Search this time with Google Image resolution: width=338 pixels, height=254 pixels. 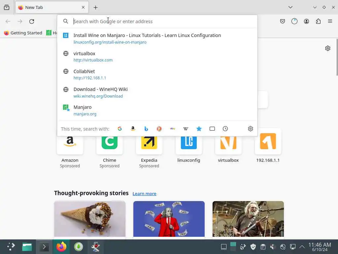(120, 129)
